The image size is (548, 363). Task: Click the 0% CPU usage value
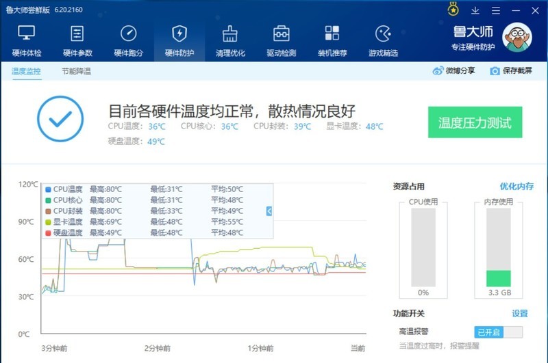[x=423, y=293]
